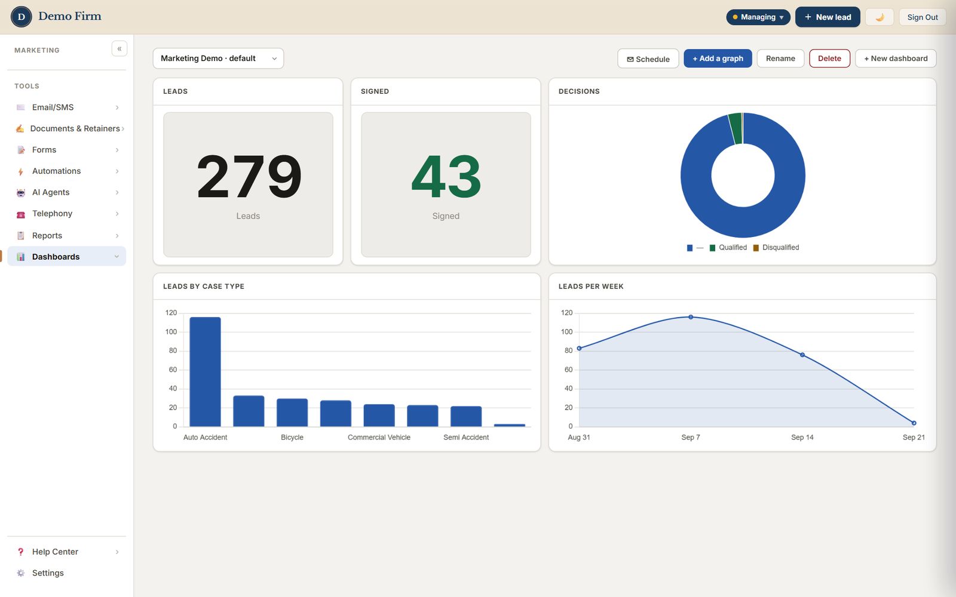Screen dimensions: 956x597
Task: Collapse the sidebar with the double-chevron button
Action: 119,49
